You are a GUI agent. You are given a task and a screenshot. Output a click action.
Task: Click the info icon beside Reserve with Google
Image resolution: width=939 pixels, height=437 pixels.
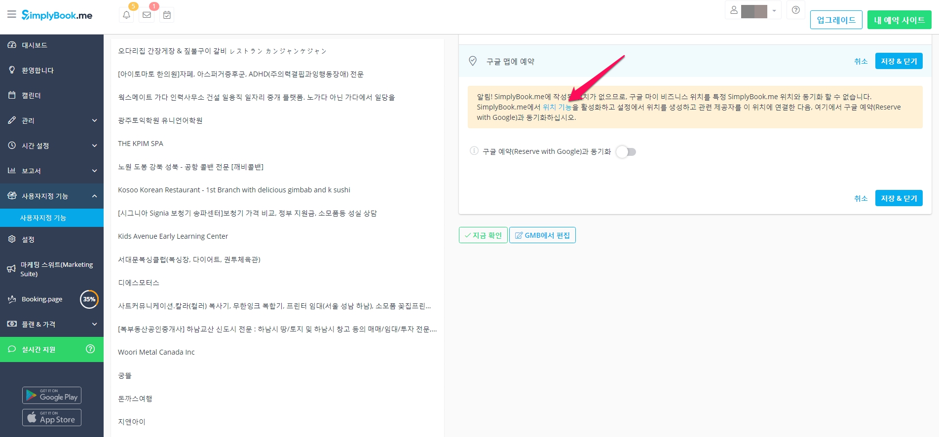[474, 151]
